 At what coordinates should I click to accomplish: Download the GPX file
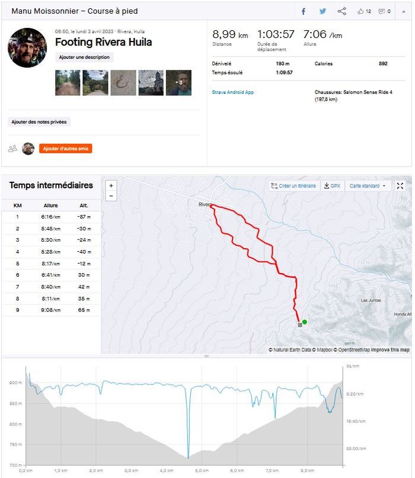point(332,186)
